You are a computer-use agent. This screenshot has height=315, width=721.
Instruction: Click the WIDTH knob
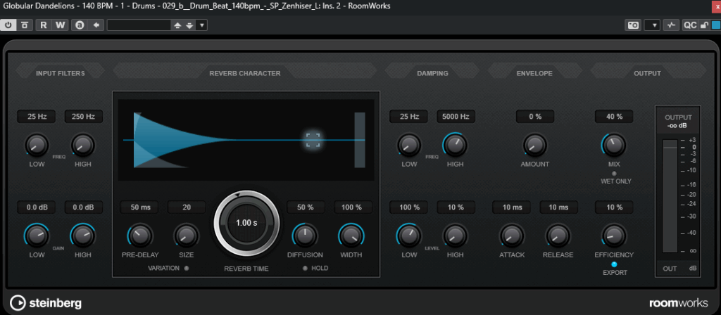352,236
